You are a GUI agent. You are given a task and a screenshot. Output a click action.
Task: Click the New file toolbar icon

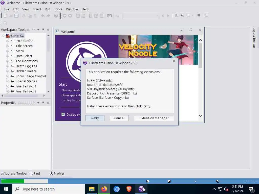pos(5,16)
